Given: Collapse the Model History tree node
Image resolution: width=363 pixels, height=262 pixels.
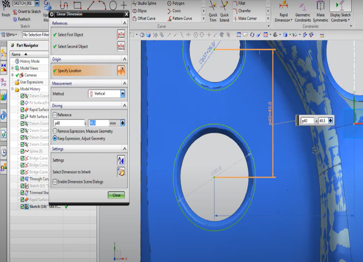Looking at the screenshot, I should (13, 89).
